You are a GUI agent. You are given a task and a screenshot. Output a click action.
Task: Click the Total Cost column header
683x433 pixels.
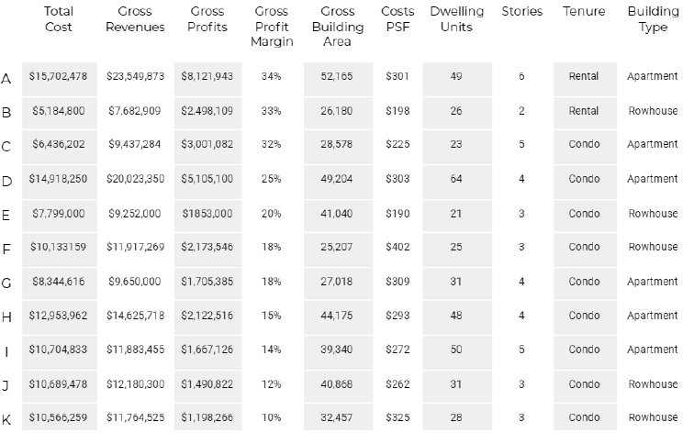[59, 19]
